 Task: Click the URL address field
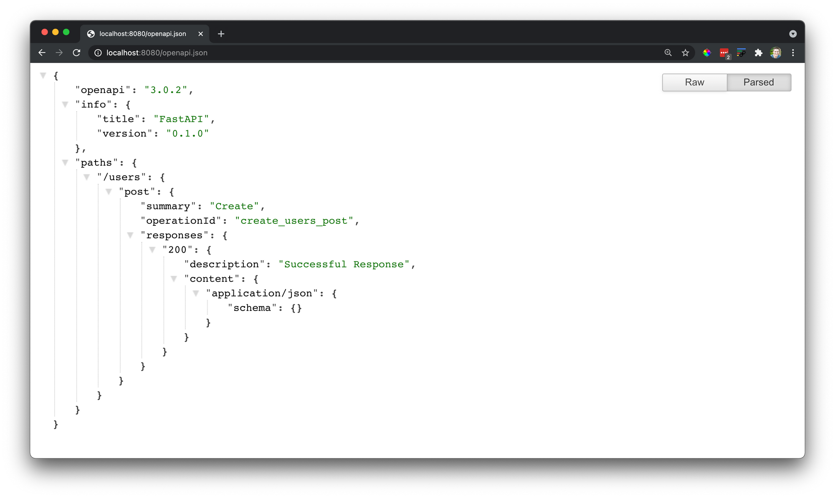pyautogui.click(x=334, y=53)
